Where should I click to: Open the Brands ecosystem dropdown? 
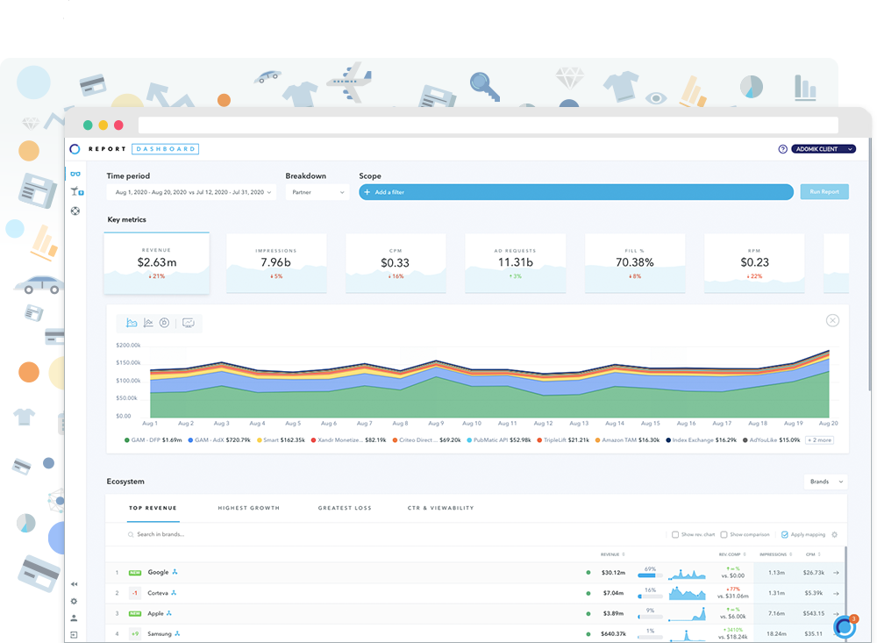coord(825,482)
